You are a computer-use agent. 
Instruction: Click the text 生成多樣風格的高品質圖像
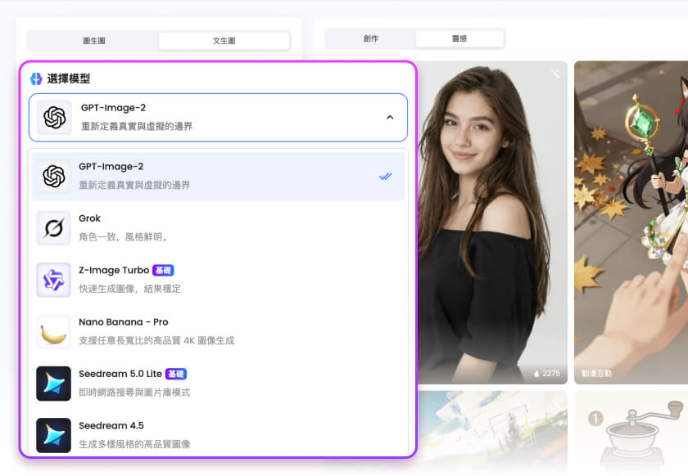point(134,444)
